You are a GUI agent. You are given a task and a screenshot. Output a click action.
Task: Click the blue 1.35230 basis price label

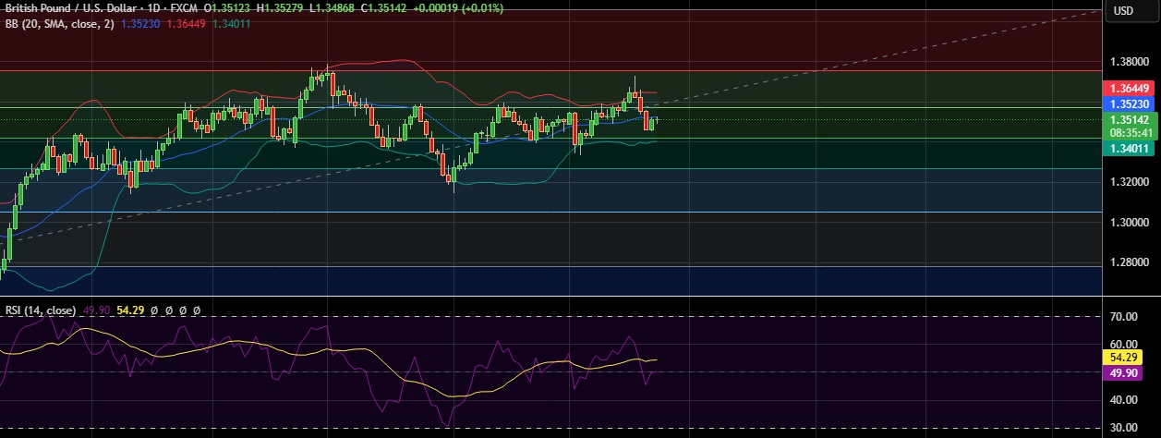(1131, 104)
